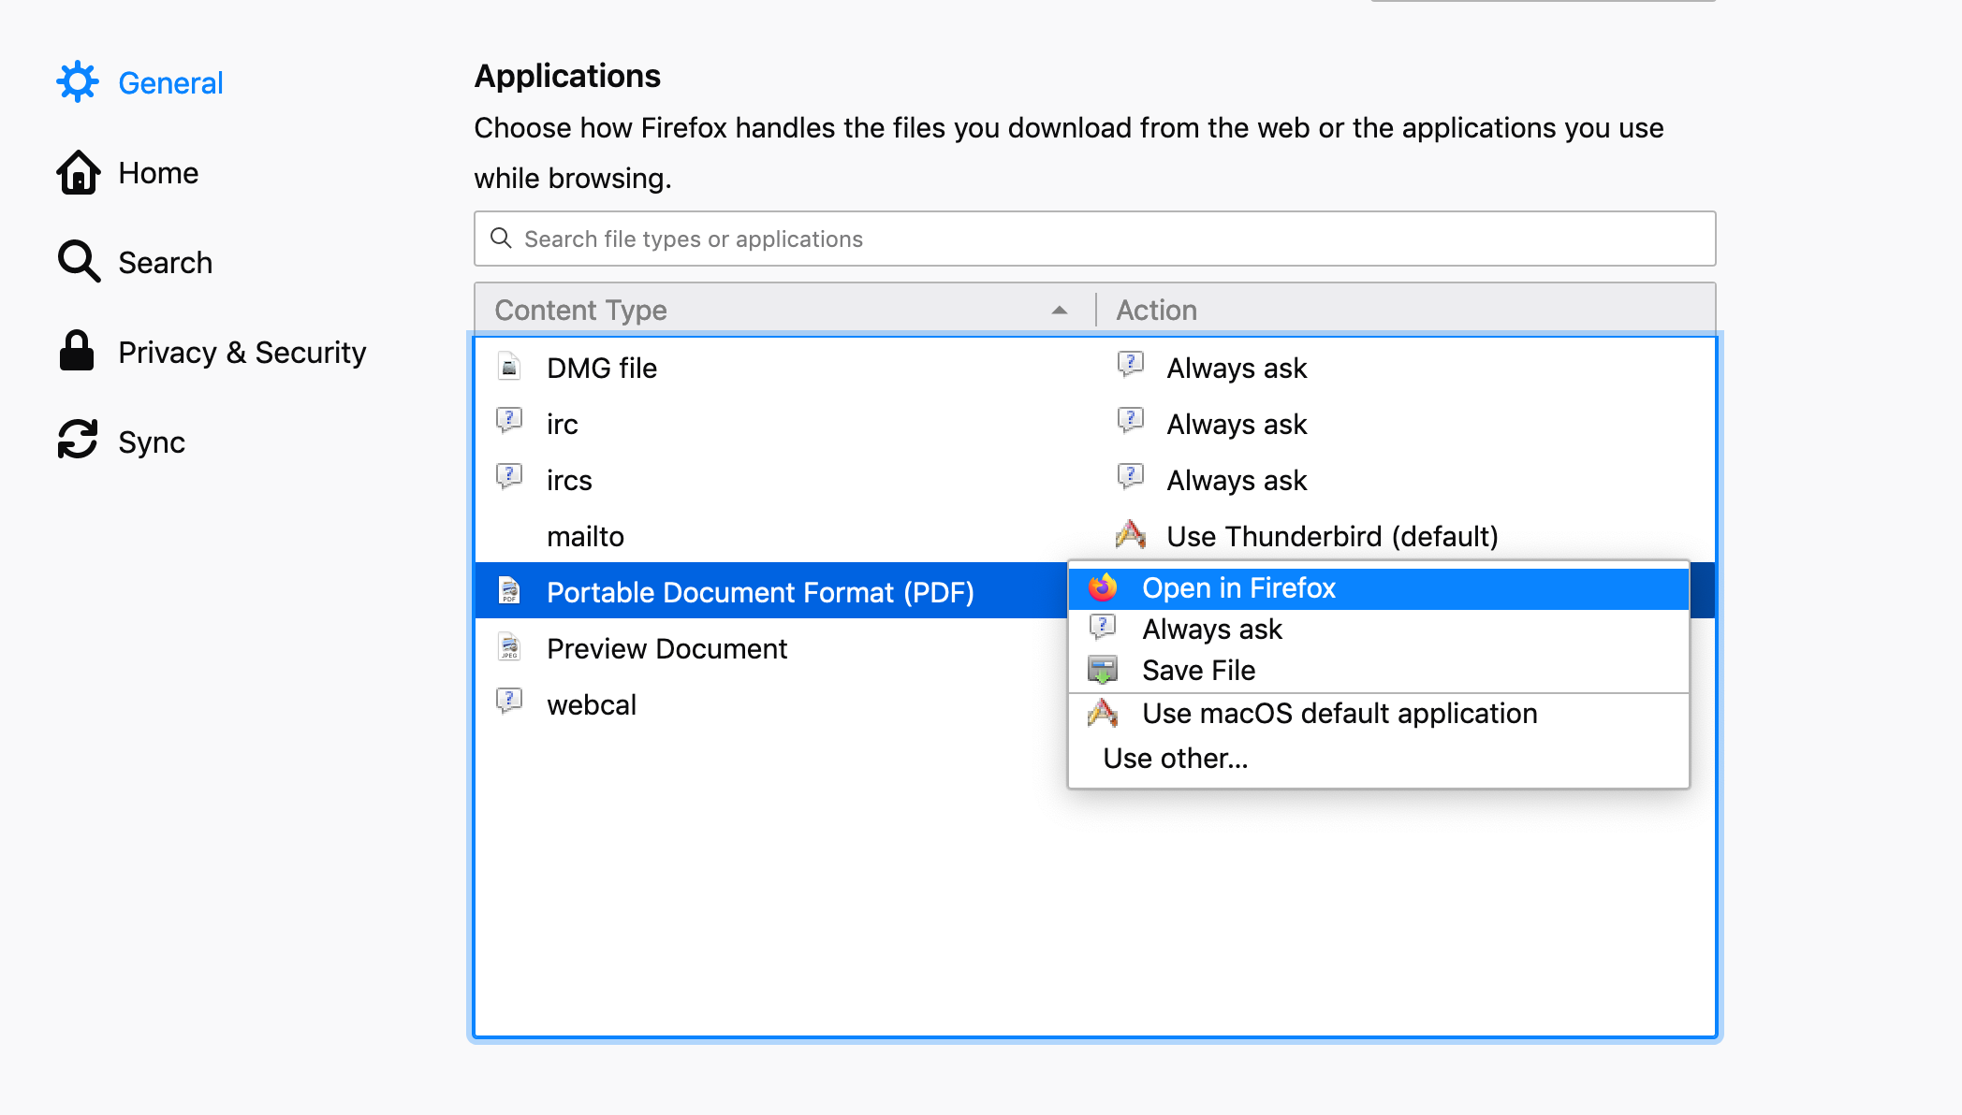Open action dropdown for ircs
The width and height of the screenshot is (1962, 1115).
[1406, 480]
